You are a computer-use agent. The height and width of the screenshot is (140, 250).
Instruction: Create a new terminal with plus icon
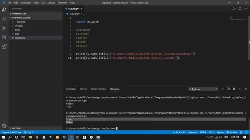[x=222, y=89]
